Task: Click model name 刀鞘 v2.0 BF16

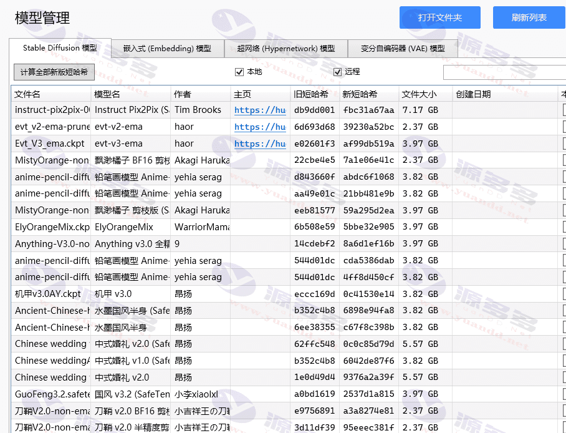Action: point(131,411)
